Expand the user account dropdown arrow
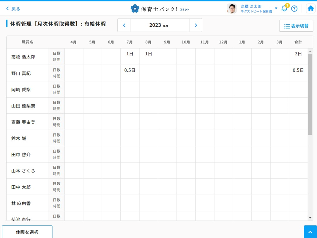Image resolution: width=317 pixels, height=238 pixels. click(x=276, y=8)
